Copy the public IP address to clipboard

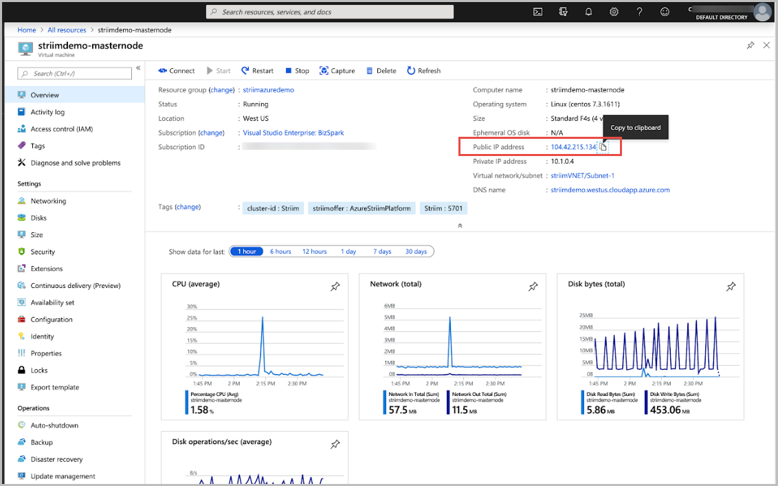[x=603, y=146]
